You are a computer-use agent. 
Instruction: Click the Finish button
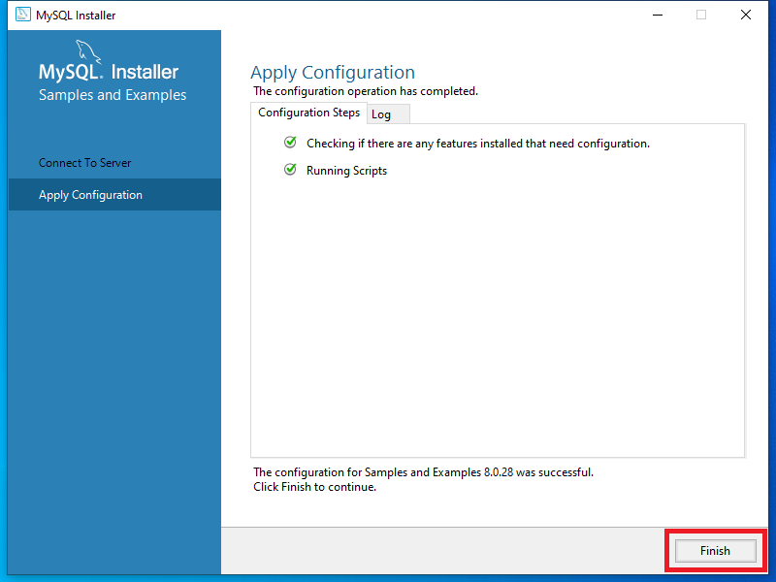click(715, 551)
